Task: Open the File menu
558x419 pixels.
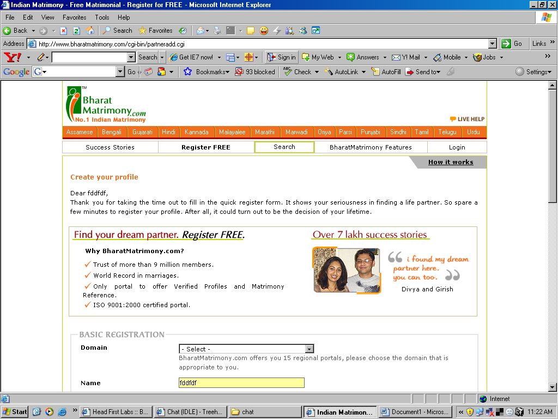Action: tap(10, 17)
